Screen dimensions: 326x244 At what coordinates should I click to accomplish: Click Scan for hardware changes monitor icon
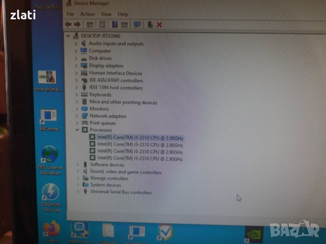point(137,25)
